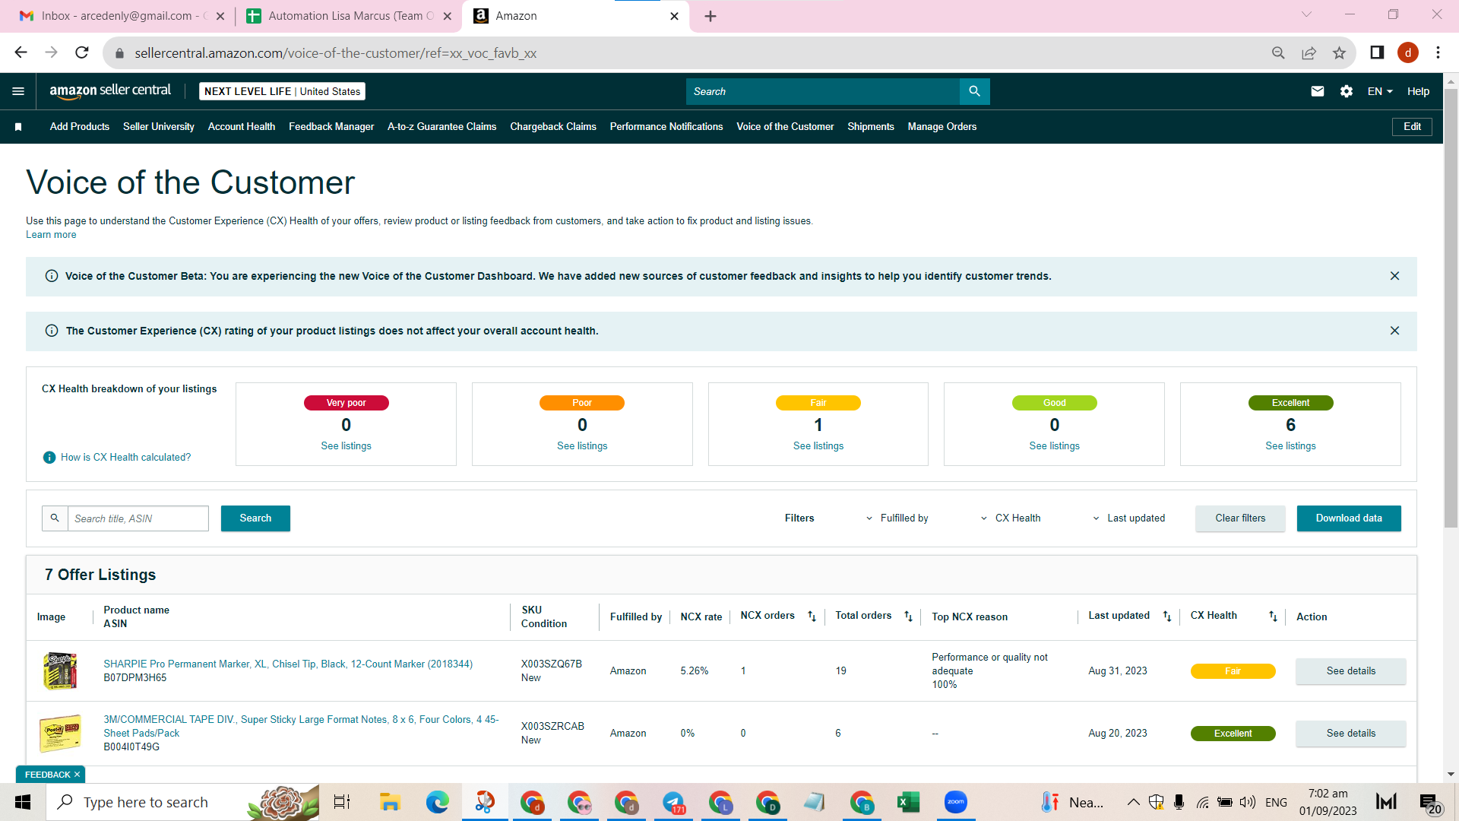This screenshot has width=1459, height=821.
Task: Click the search magnifier button in header
Action: tap(974, 91)
